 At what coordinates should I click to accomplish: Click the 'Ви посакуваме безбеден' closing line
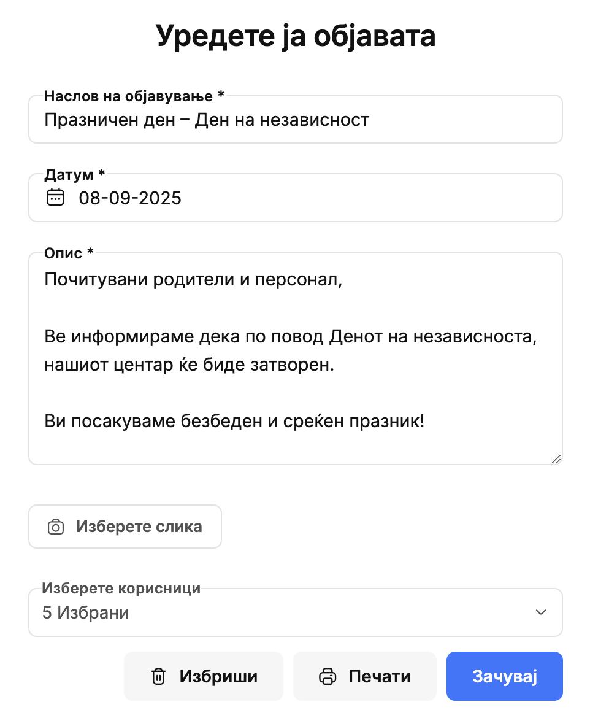pos(234,422)
